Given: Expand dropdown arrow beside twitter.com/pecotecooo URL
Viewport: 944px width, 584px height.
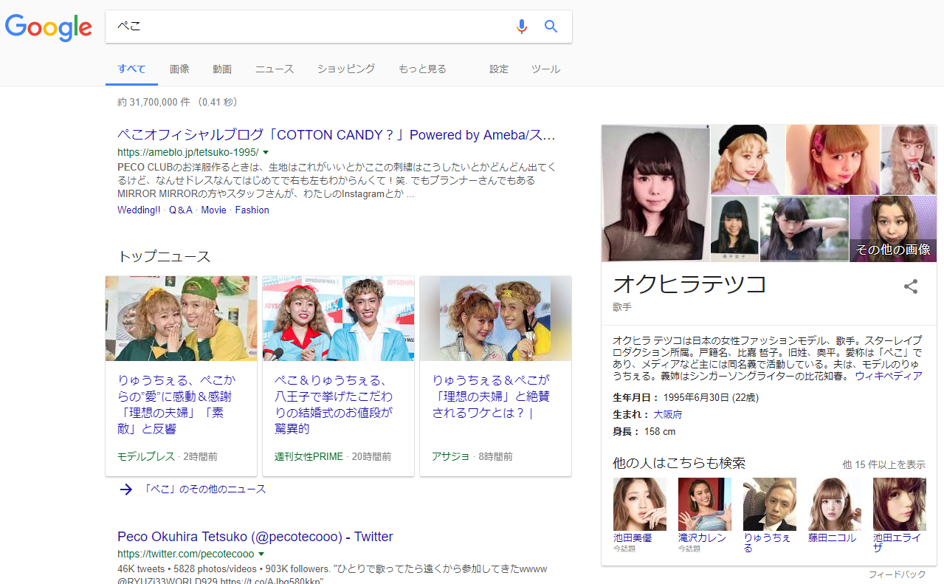Looking at the screenshot, I should [261, 554].
